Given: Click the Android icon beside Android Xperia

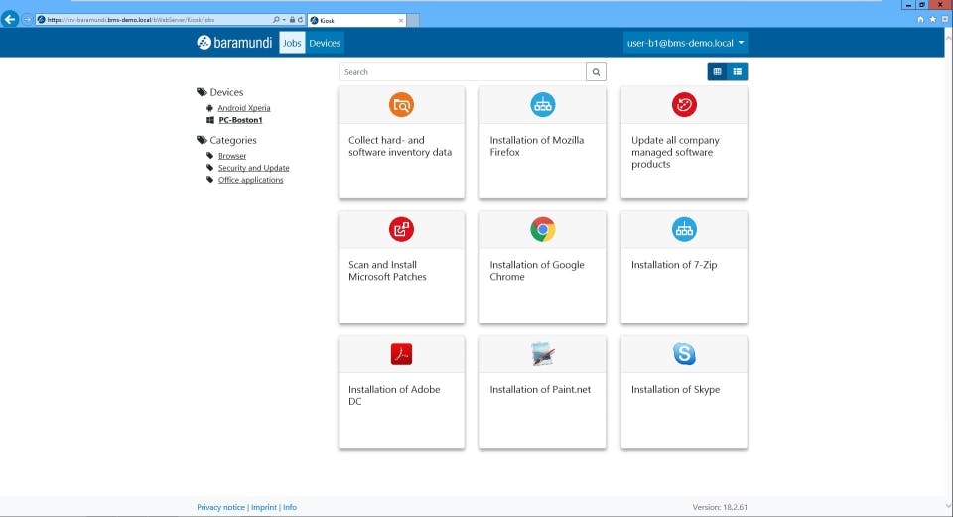Looking at the screenshot, I should pyautogui.click(x=209, y=108).
